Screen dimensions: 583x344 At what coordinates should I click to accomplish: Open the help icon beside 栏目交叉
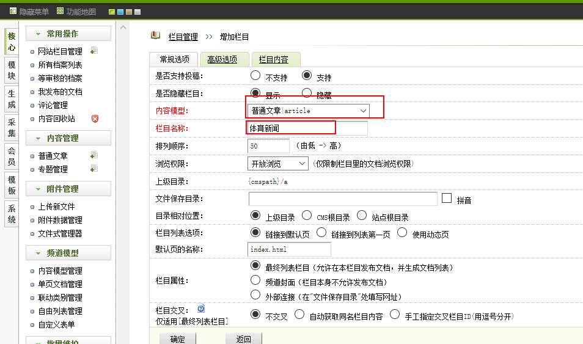(x=200, y=309)
